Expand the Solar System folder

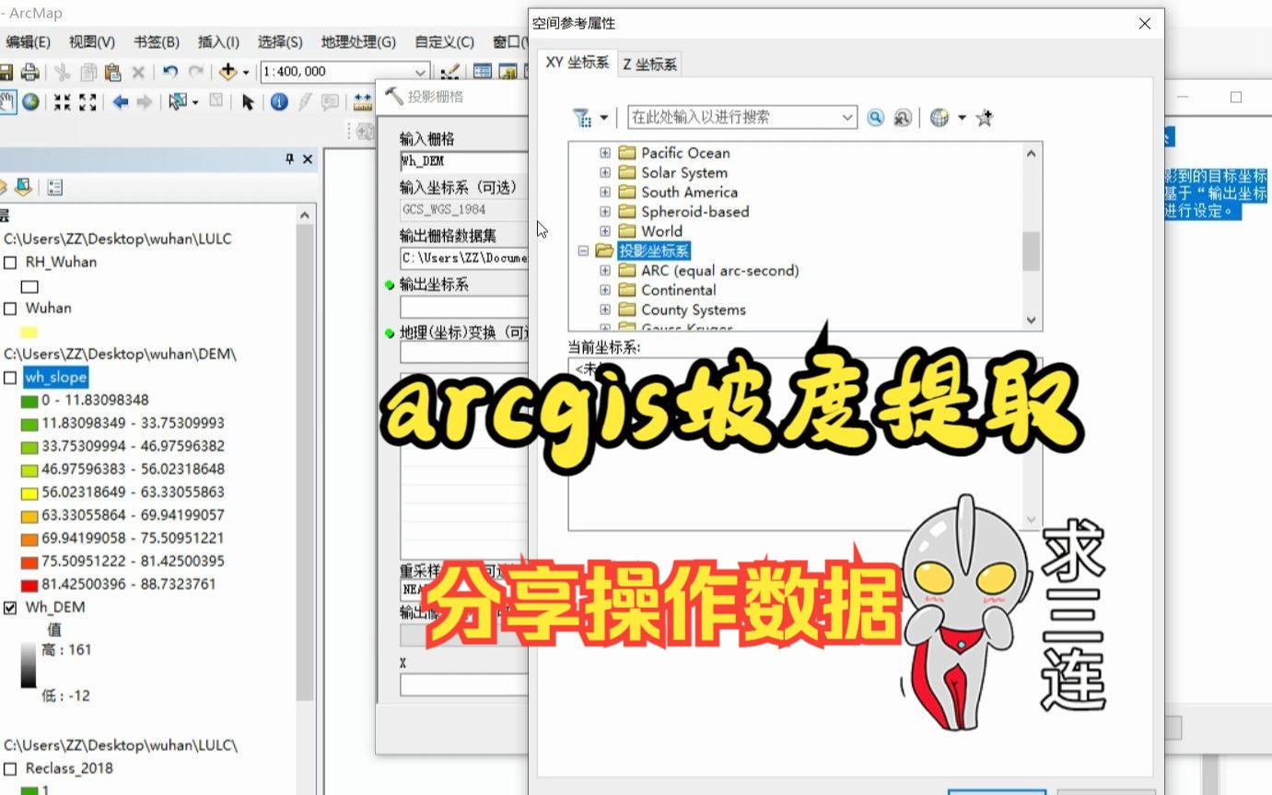click(605, 172)
